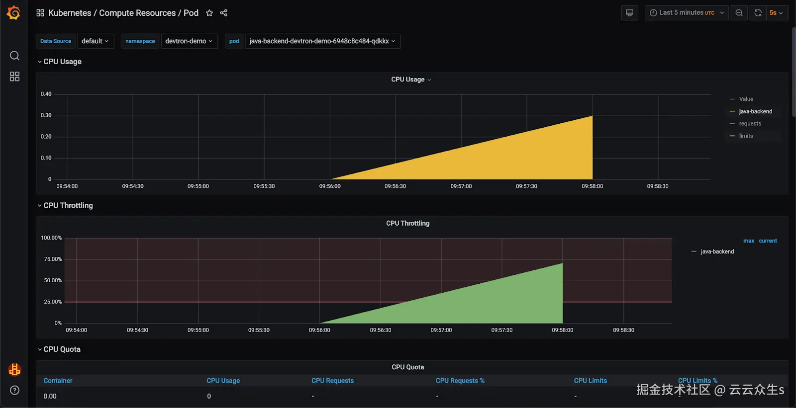Refresh the dashboard now
This screenshot has height=408, width=796.
pos(758,13)
